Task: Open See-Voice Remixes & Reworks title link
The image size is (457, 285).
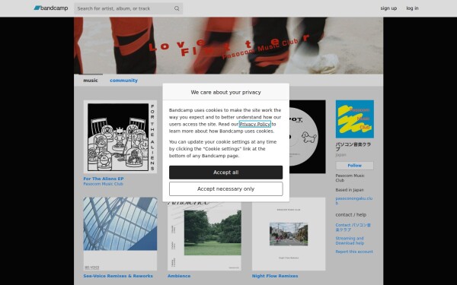Action: [118, 276]
